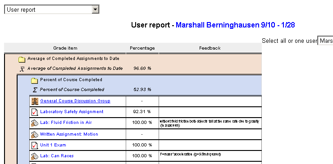Open Lab: Can Races link
The width and height of the screenshot is (333, 164).
57,156
